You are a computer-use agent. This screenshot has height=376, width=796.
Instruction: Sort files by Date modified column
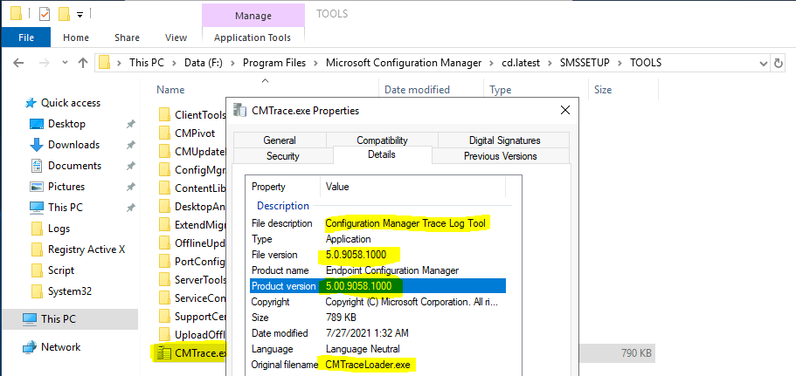417,90
